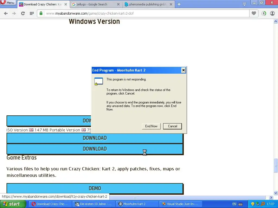The width and height of the screenshot is (278, 208).
Task: Click the 17:07 system clock
Action: click(271, 204)
